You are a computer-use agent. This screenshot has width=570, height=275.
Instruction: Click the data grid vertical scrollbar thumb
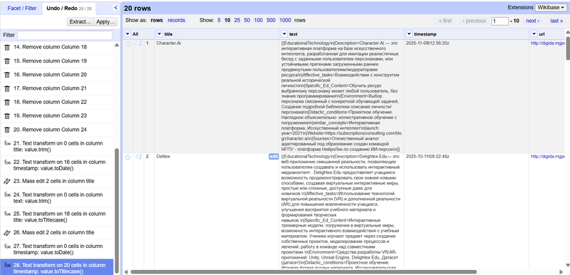coord(567,48)
